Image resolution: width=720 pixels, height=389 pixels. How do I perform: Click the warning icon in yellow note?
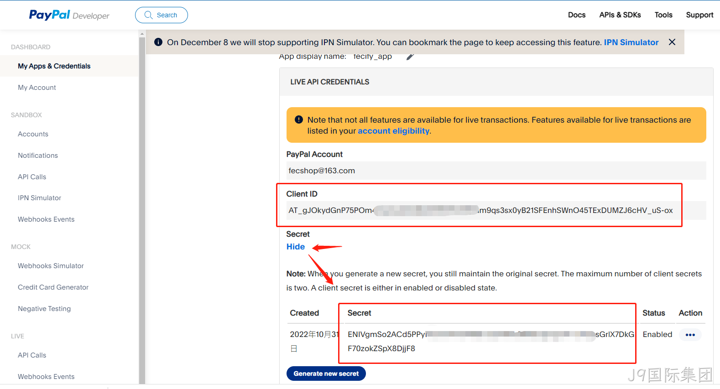[x=299, y=119]
